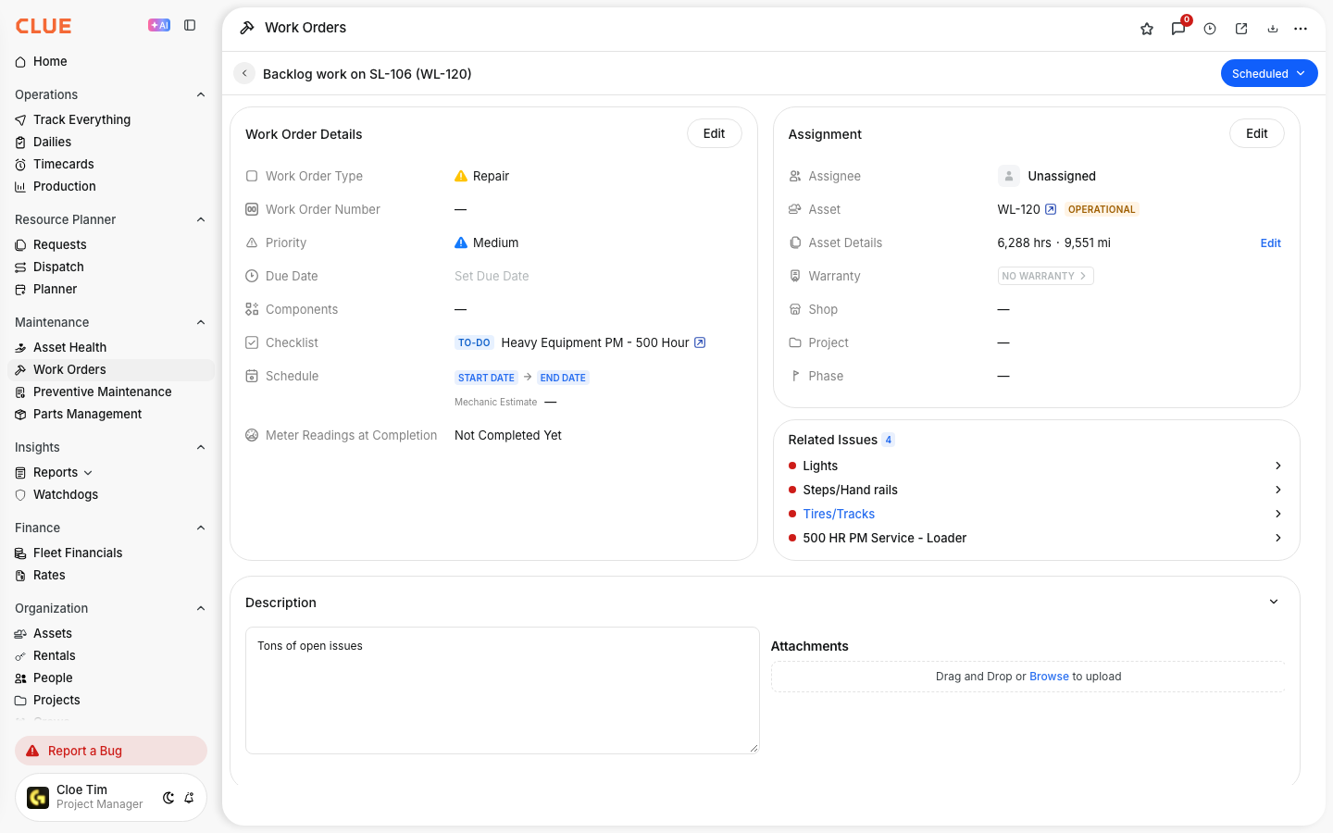Open the history clock icon in header

pyautogui.click(x=1210, y=29)
